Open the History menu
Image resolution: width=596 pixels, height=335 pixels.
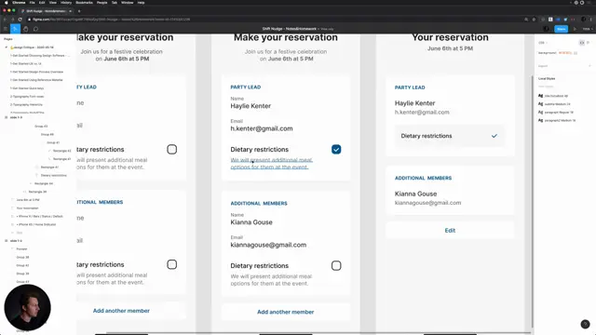66,3
